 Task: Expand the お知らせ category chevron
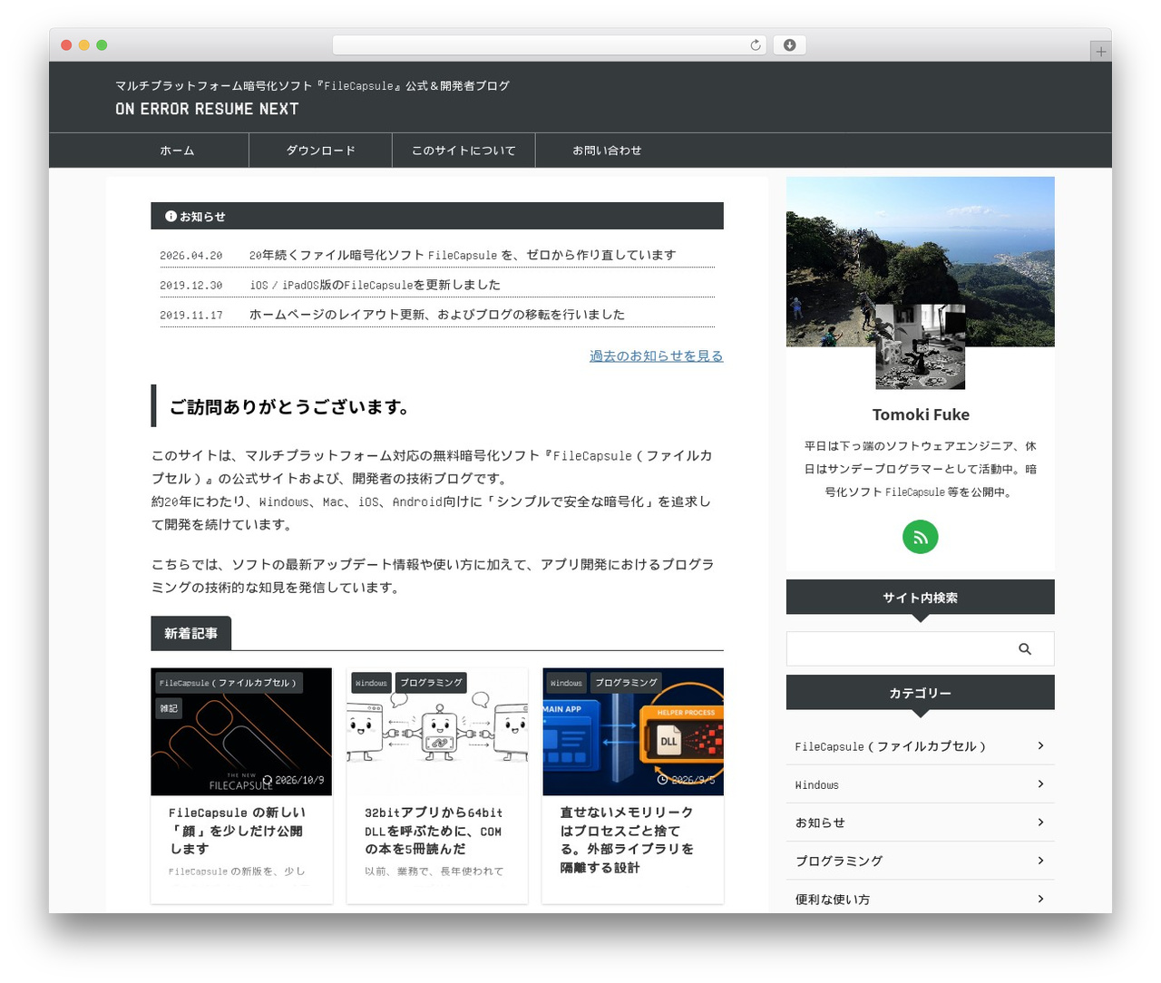pyautogui.click(x=1040, y=822)
